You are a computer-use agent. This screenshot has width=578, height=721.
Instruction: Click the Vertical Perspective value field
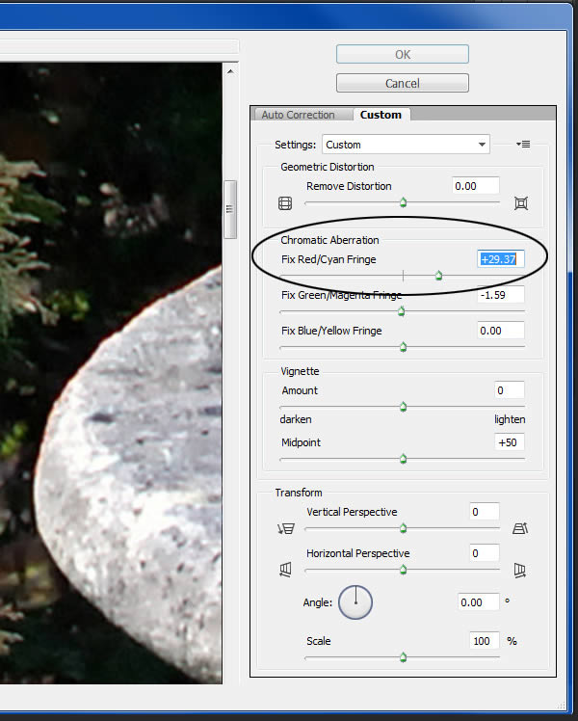tap(485, 512)
